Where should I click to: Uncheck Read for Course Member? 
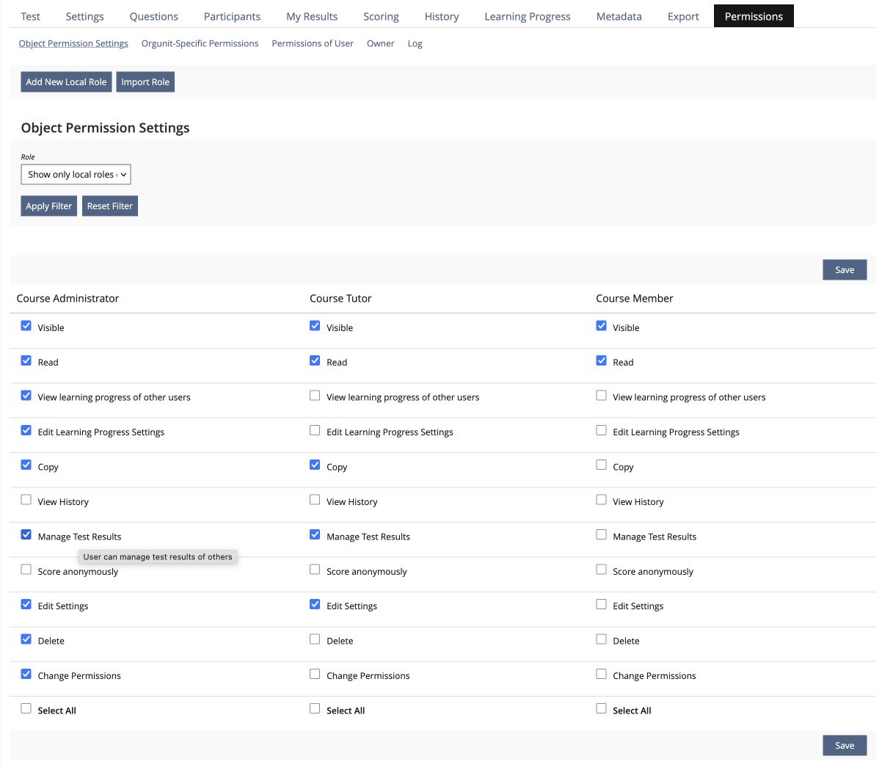(601, 361)
